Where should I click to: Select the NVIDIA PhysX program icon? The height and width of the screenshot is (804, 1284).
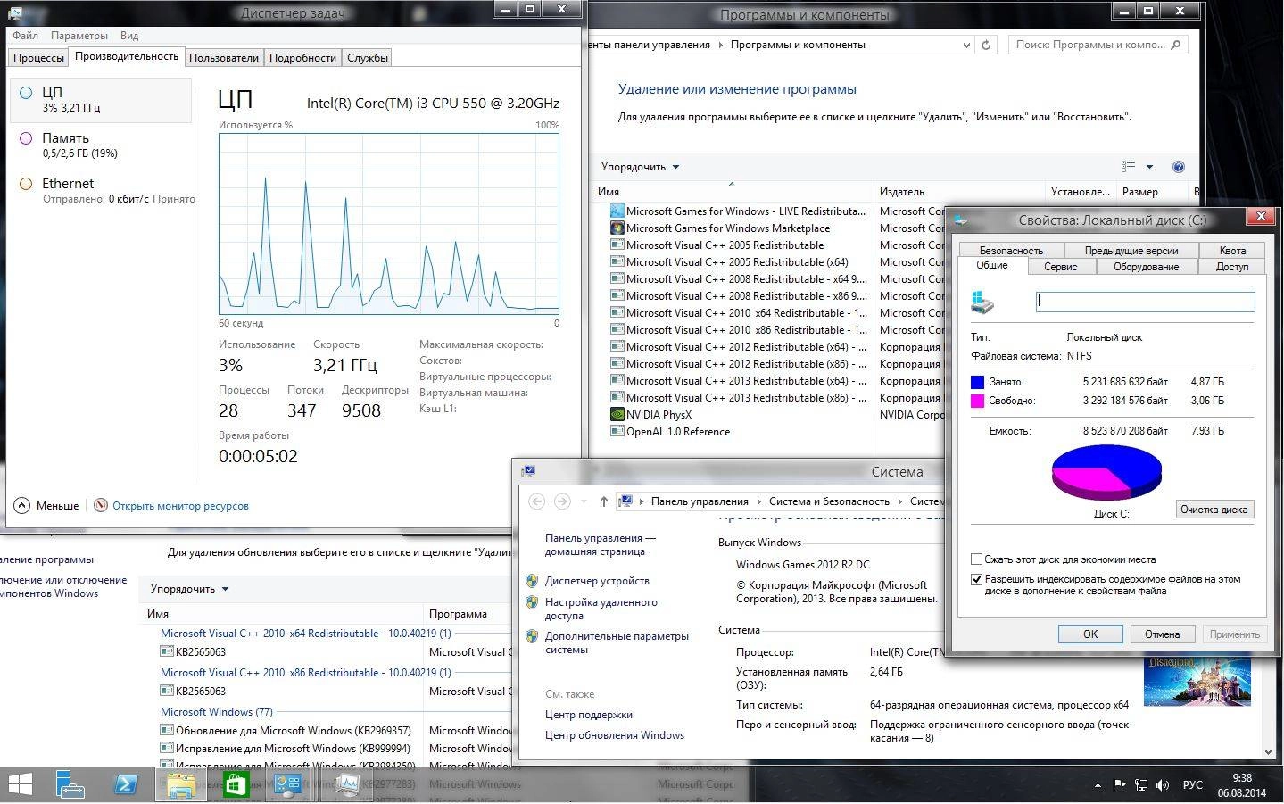click(x=617, y=414)
